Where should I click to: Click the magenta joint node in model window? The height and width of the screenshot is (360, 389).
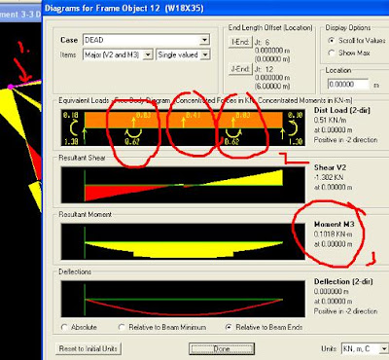pos(11,87)
